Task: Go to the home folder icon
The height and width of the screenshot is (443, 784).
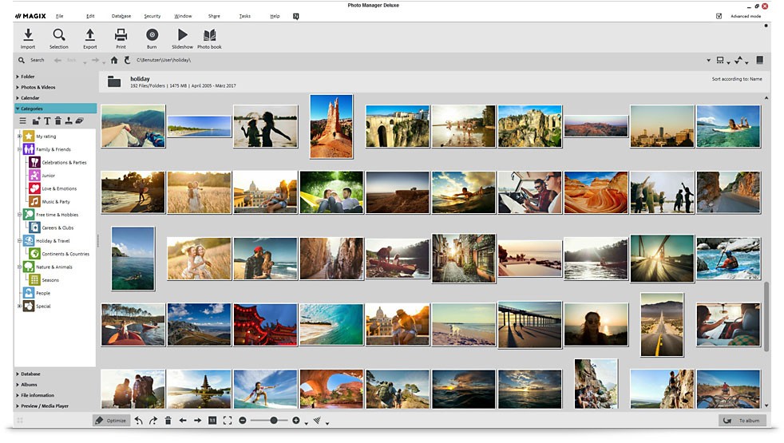Action: point(114,60)
